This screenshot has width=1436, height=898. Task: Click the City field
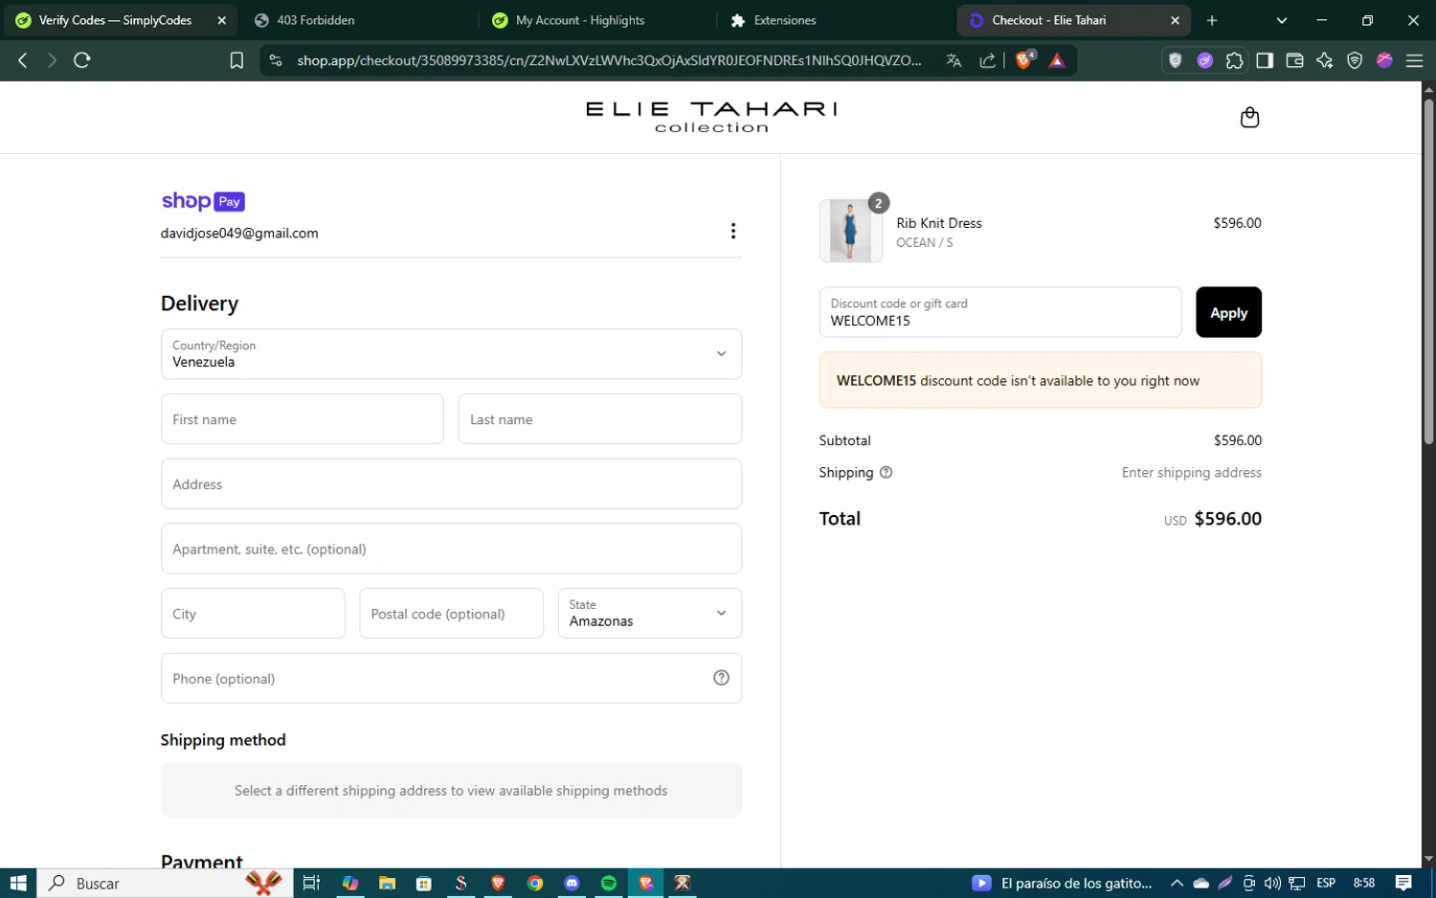coord(253,614)
